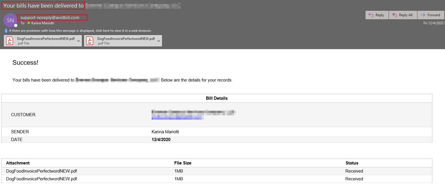Click the info icon in the message banner
The image size is (445, 187).
pos(6,31)
